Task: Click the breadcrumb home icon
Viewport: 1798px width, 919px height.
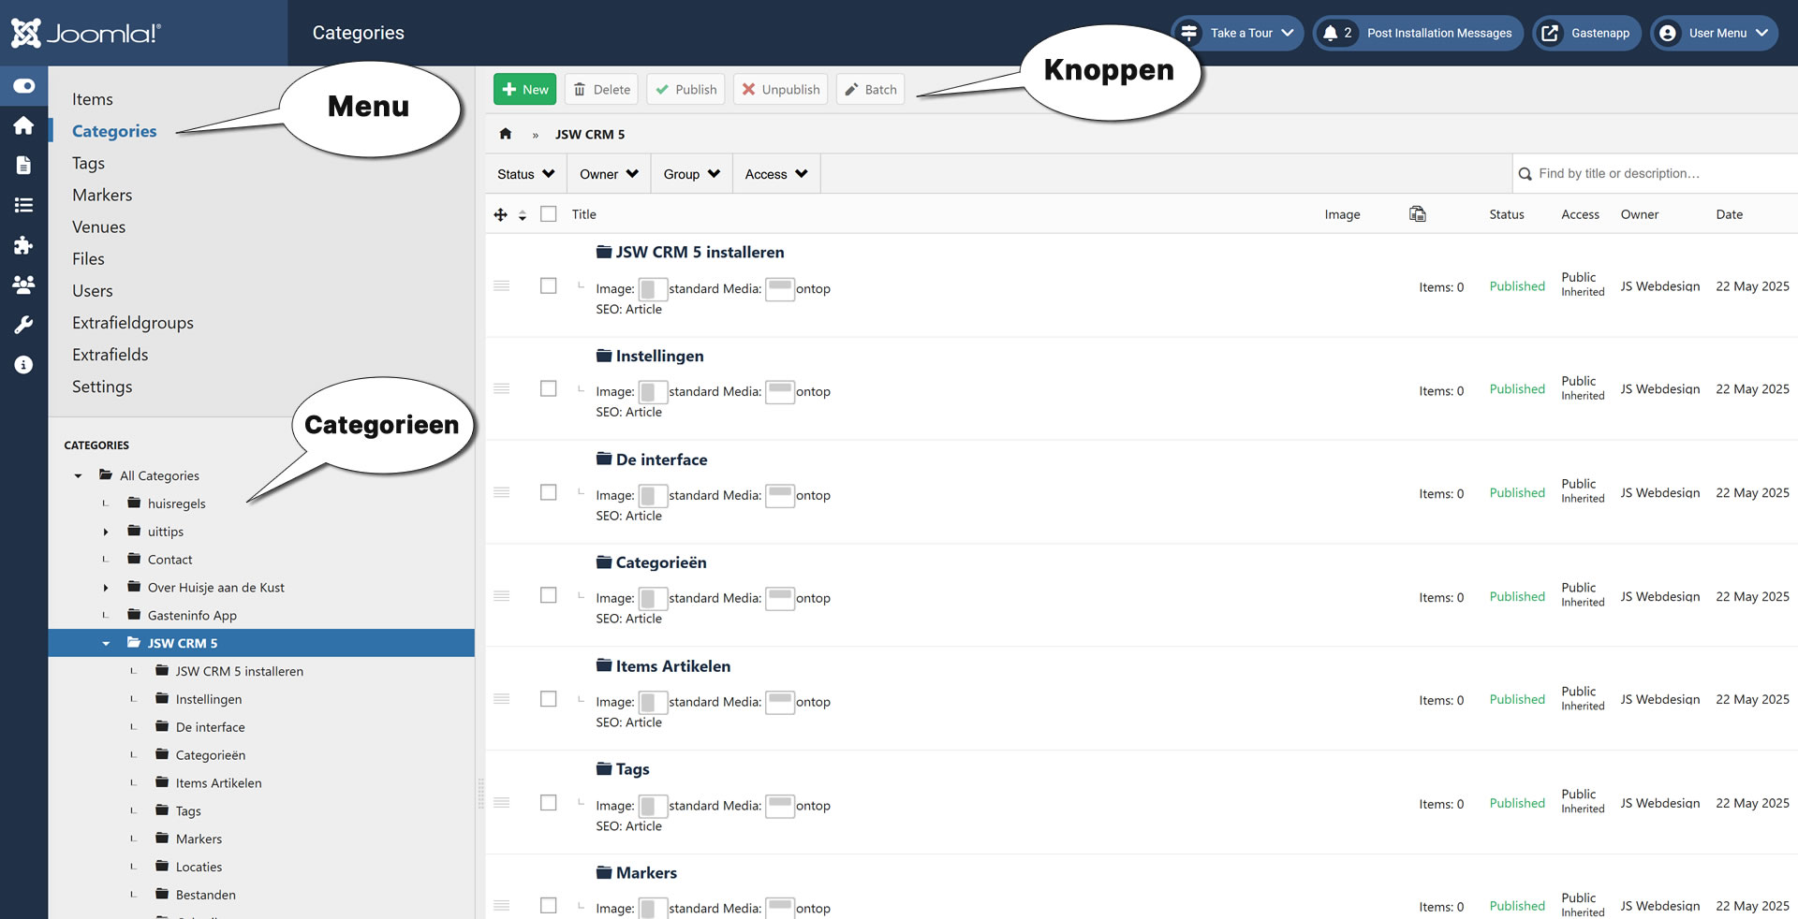Action: coord(506,134)
